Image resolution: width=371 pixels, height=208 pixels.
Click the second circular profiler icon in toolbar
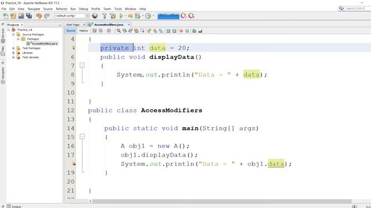(x=191, y=16)
